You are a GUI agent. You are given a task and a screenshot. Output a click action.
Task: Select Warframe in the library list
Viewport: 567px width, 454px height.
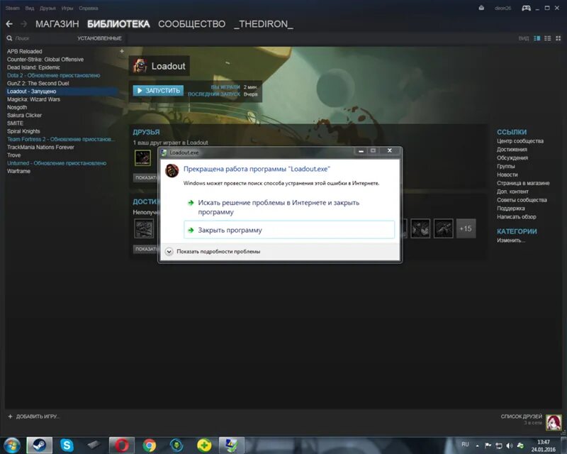pyautogui.click(x=19, y=171)
